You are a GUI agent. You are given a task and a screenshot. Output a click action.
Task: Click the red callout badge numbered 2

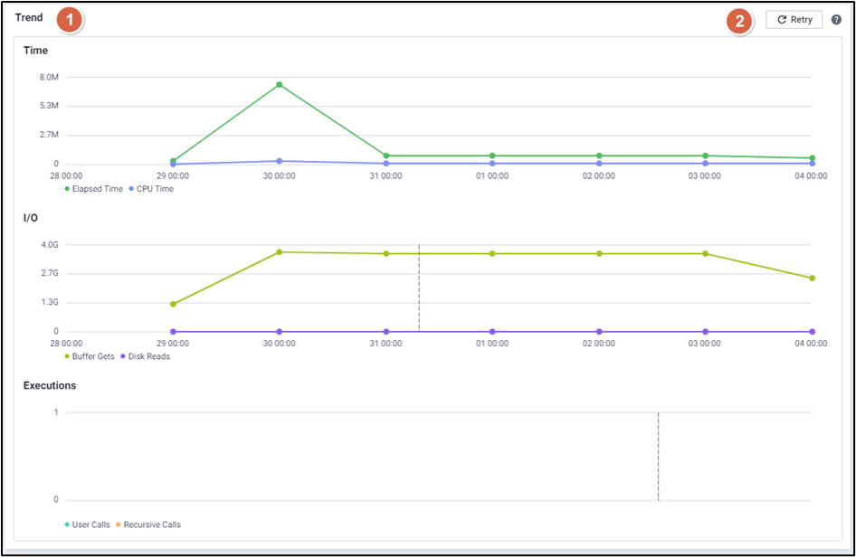[740, 22]
